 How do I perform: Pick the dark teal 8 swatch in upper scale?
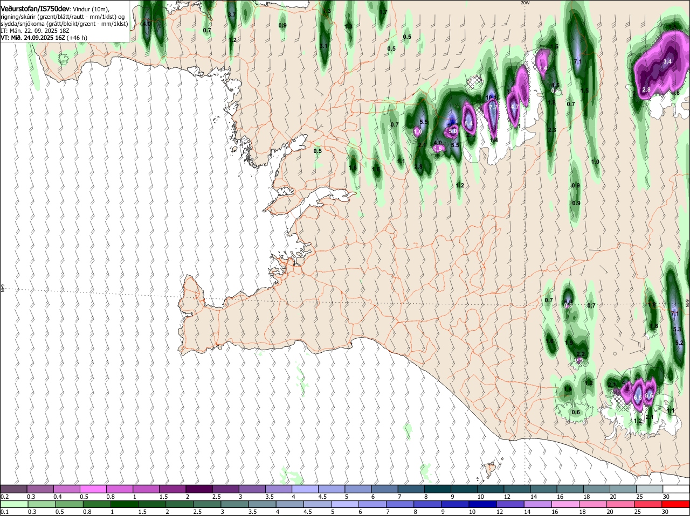437,489
